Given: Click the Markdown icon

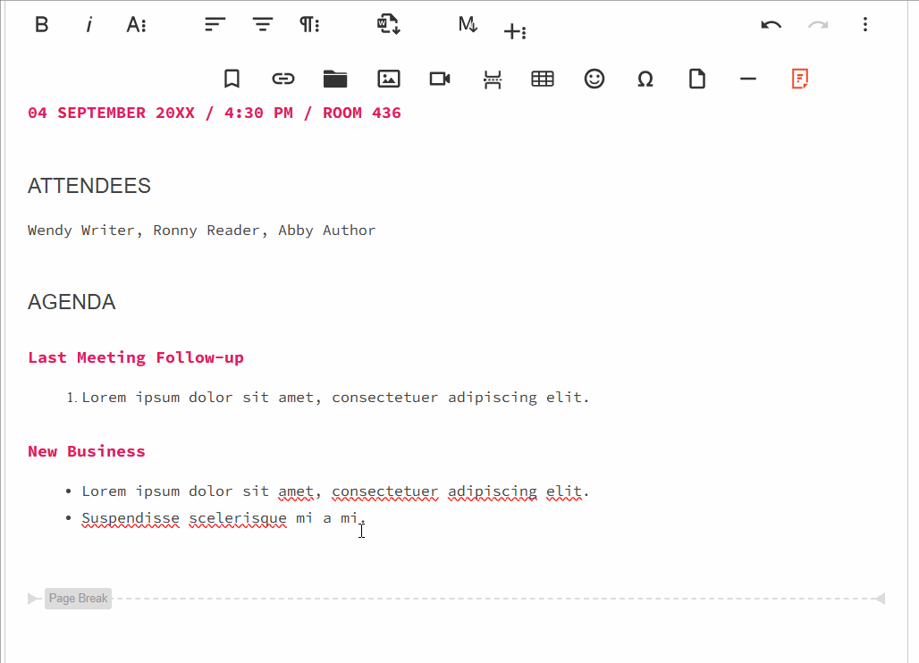Looking at the screenshot, I should point(468,25).
